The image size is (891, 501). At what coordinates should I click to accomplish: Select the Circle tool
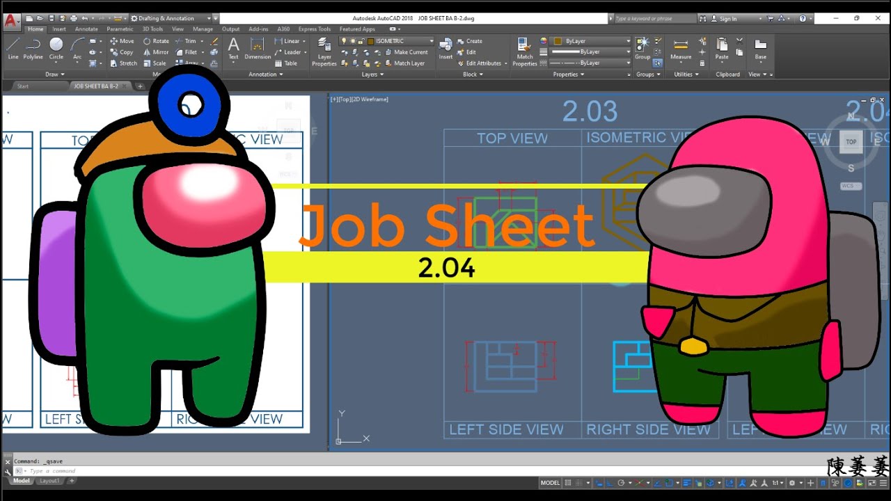point(56,48)
